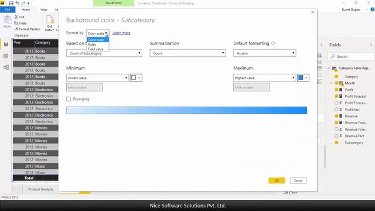Open the Maximum Highest value dropdown
The height and width of the screenshot is (211, 375).
pos(264,78)
